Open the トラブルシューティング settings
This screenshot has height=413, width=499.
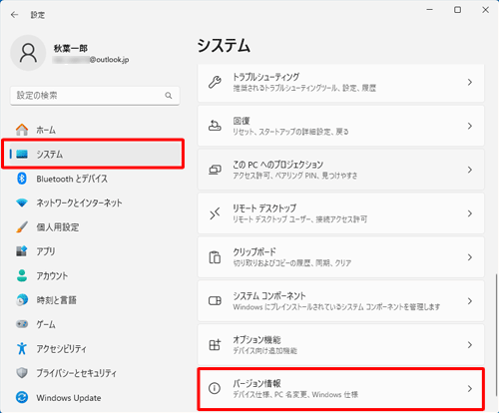point(340,83)
